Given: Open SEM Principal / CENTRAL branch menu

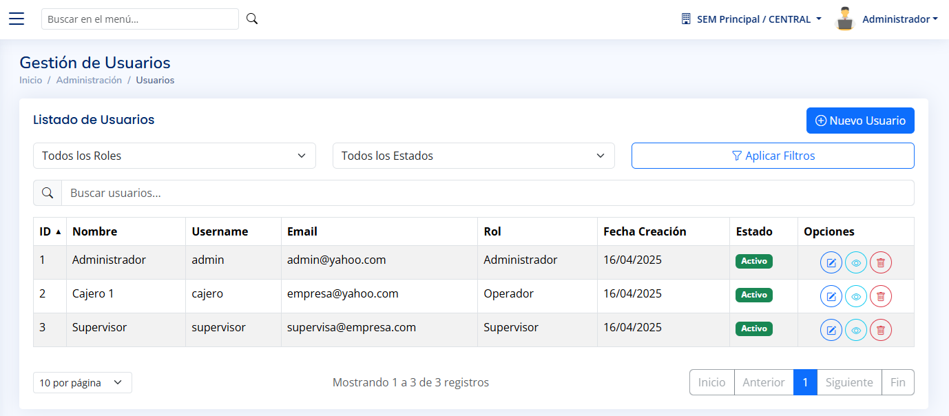Looking at the screenshot, I should pos(751,19).
